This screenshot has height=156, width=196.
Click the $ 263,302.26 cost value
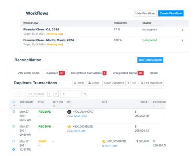point(142,114)
